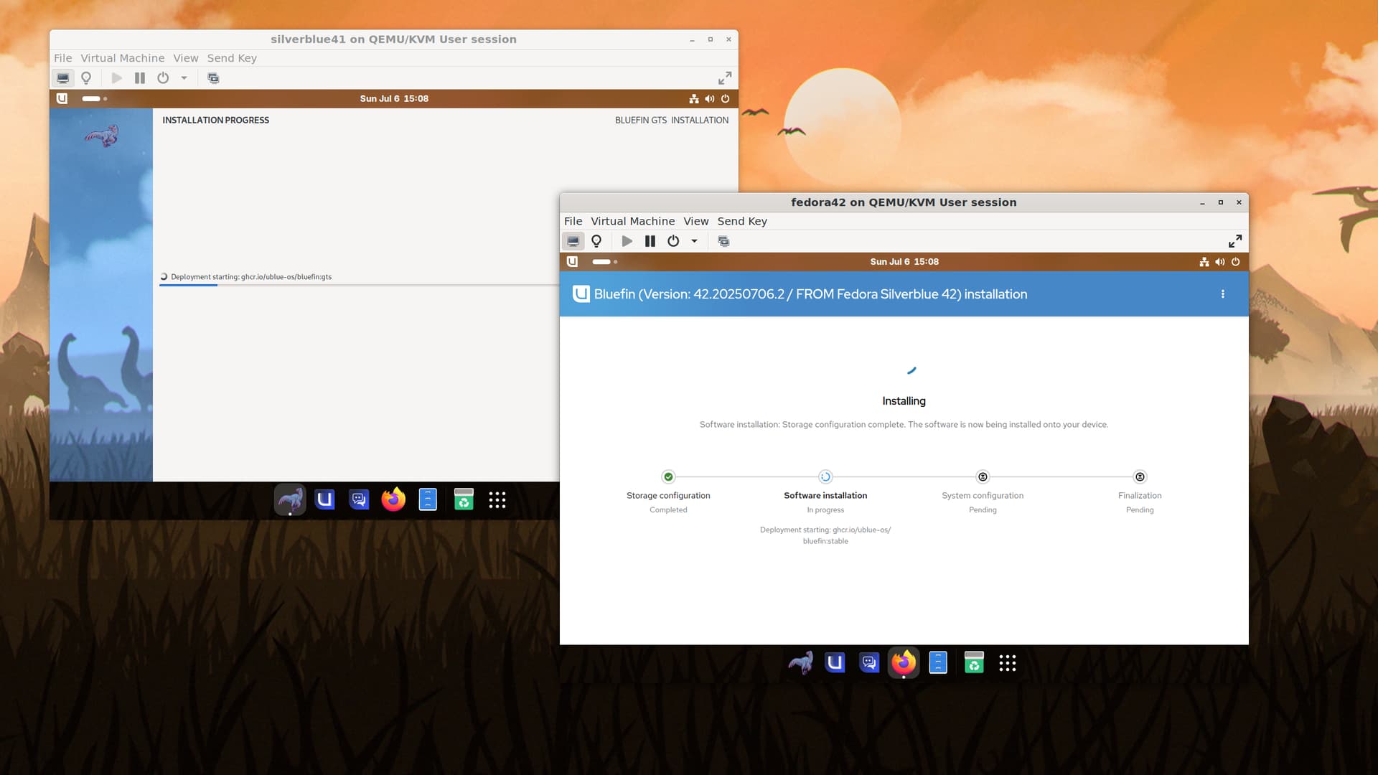1378x775 pixels.
Task: Open the Send Key menu in silverblue41
Action: point(231,58)
